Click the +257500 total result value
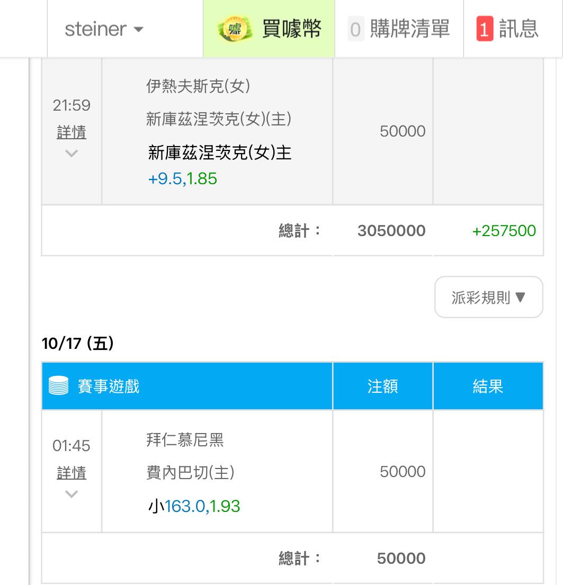The height and width of the screenshot is (585, 563). (504, 231)
